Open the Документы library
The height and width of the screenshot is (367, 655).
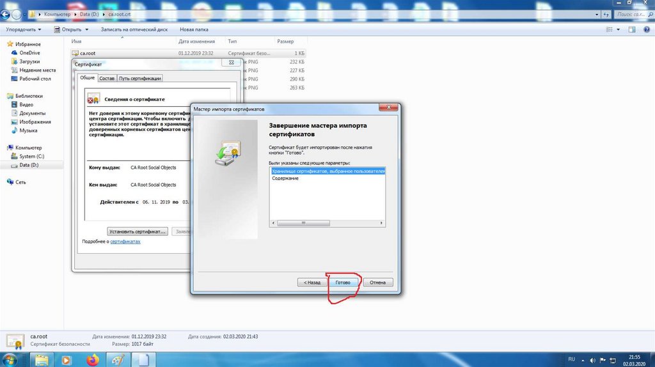(x=32, y=113)
